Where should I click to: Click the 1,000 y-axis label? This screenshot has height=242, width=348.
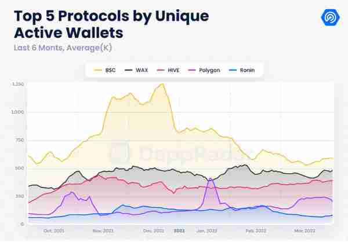pos(17,112)
